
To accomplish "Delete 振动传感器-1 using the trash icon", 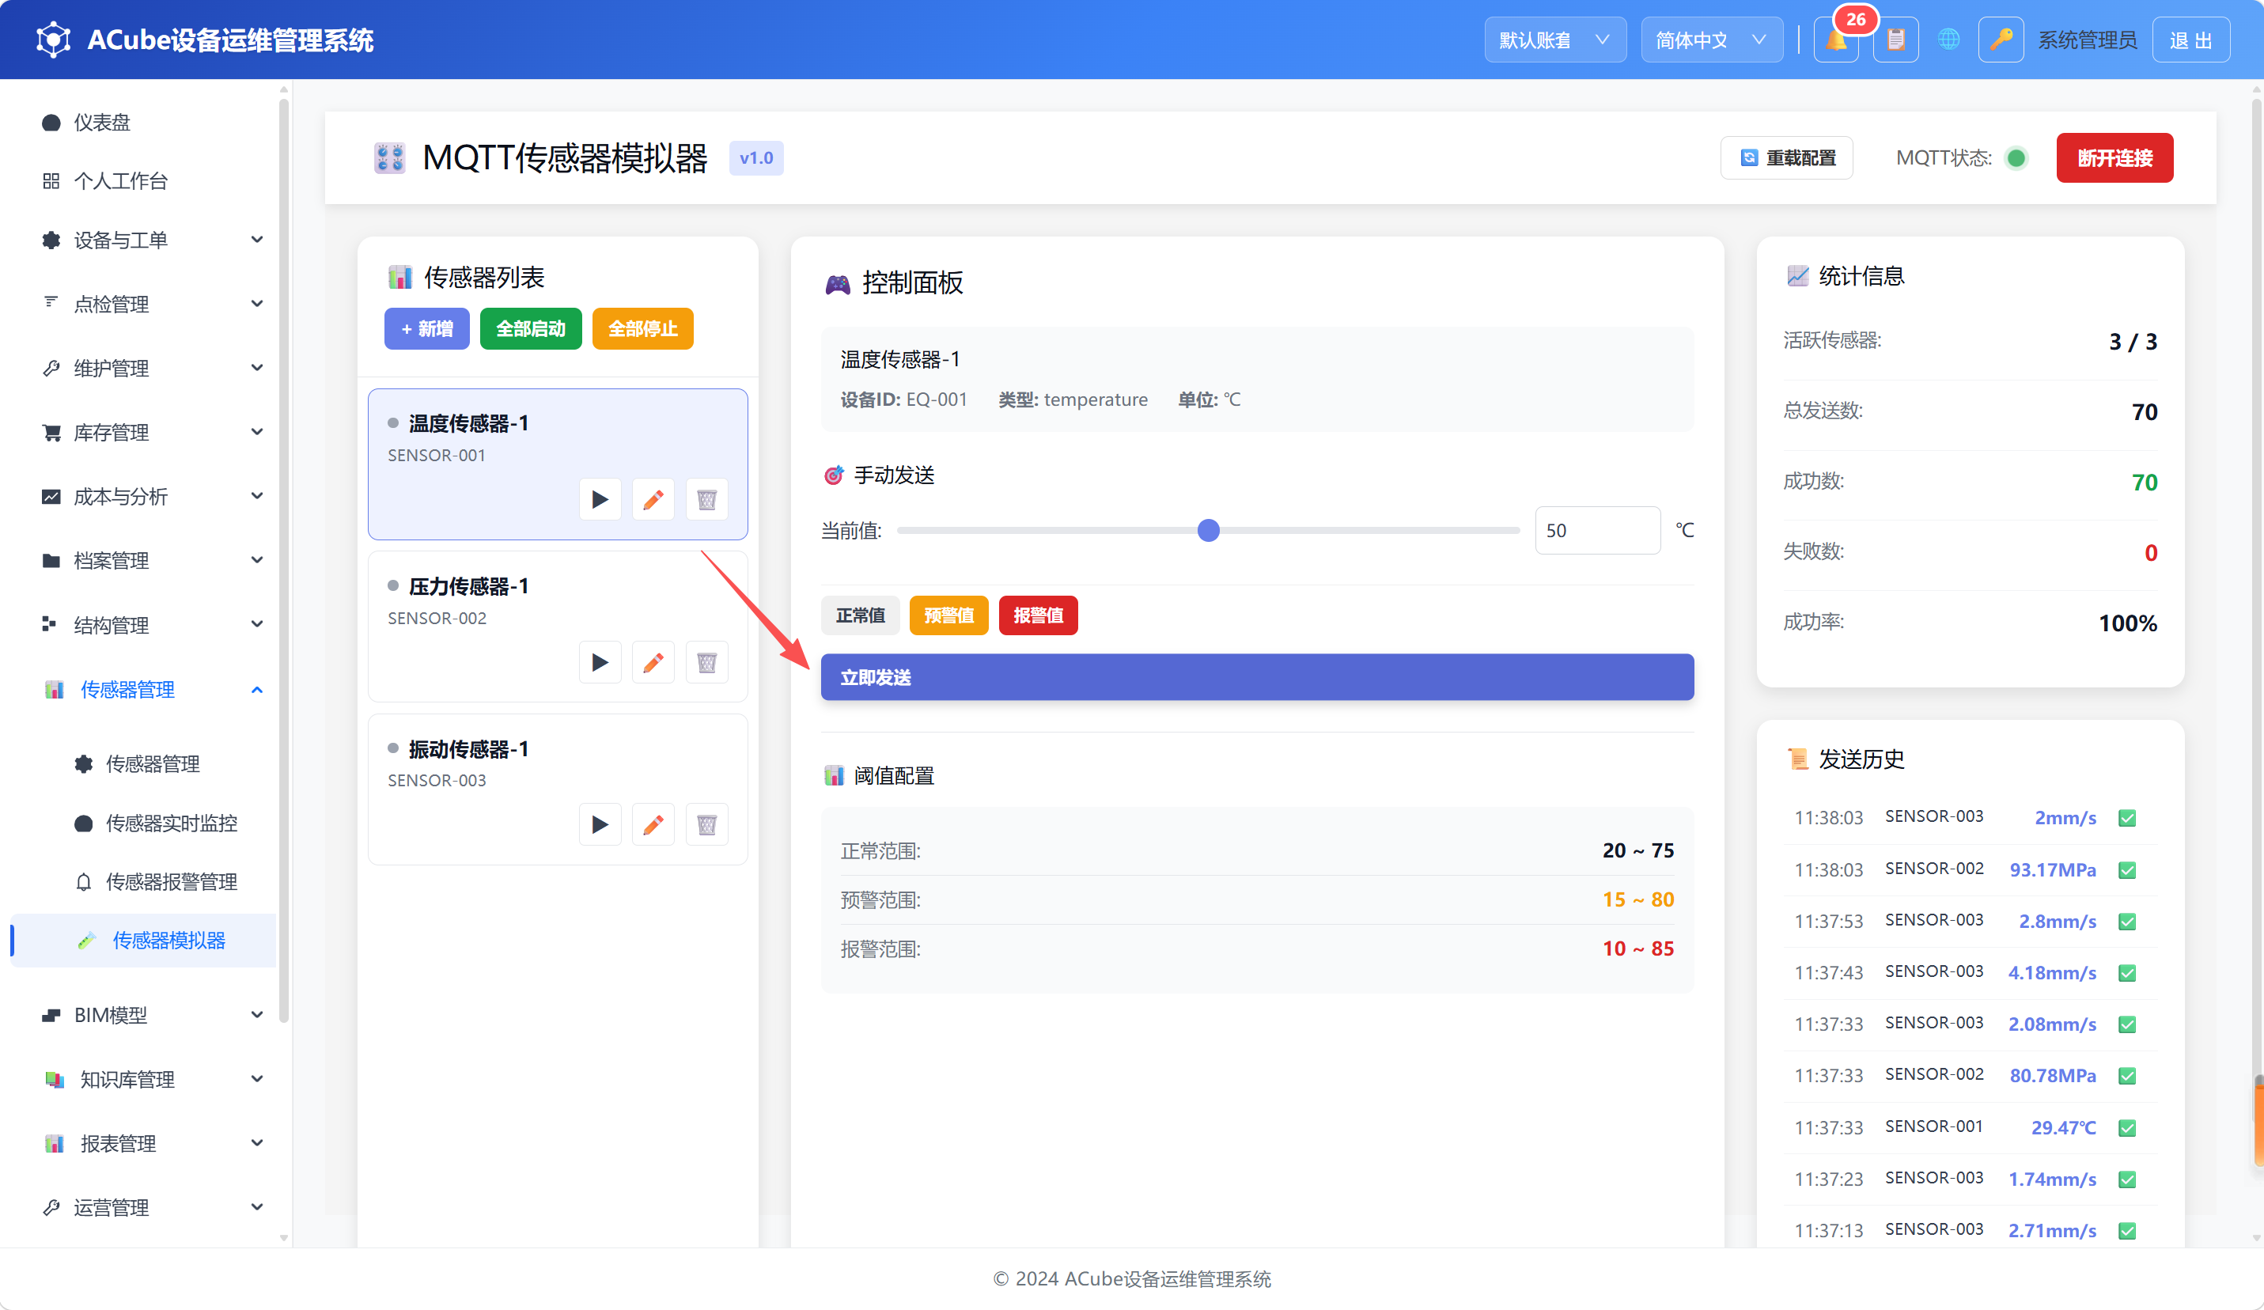I will tap(707, 825).
